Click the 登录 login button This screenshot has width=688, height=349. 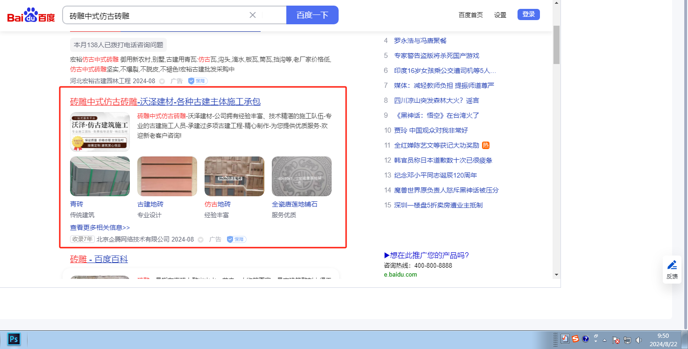click(529, 14)
